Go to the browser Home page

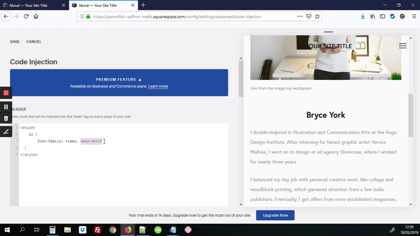click(36, 16)
